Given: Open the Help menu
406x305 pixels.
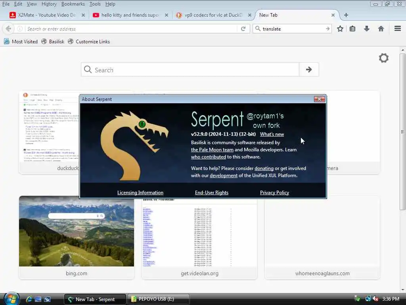Looking at the screenshot, I should [x=110, y=4].
